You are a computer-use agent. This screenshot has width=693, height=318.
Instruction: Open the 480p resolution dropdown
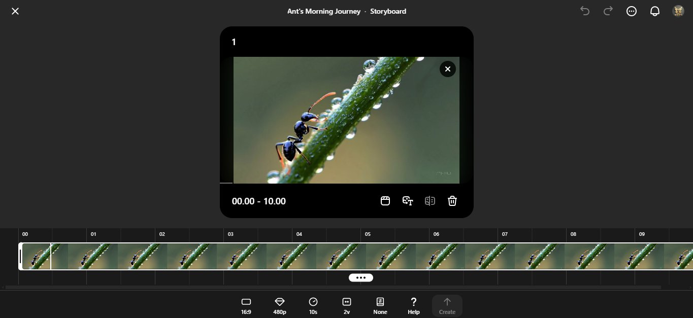click(x=280, y=306)
